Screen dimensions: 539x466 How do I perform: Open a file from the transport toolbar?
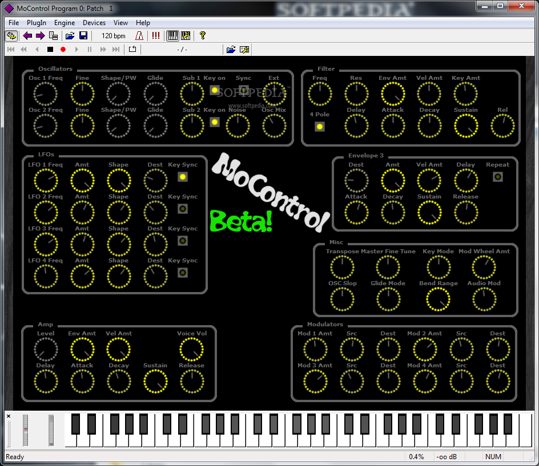[231, 50]
